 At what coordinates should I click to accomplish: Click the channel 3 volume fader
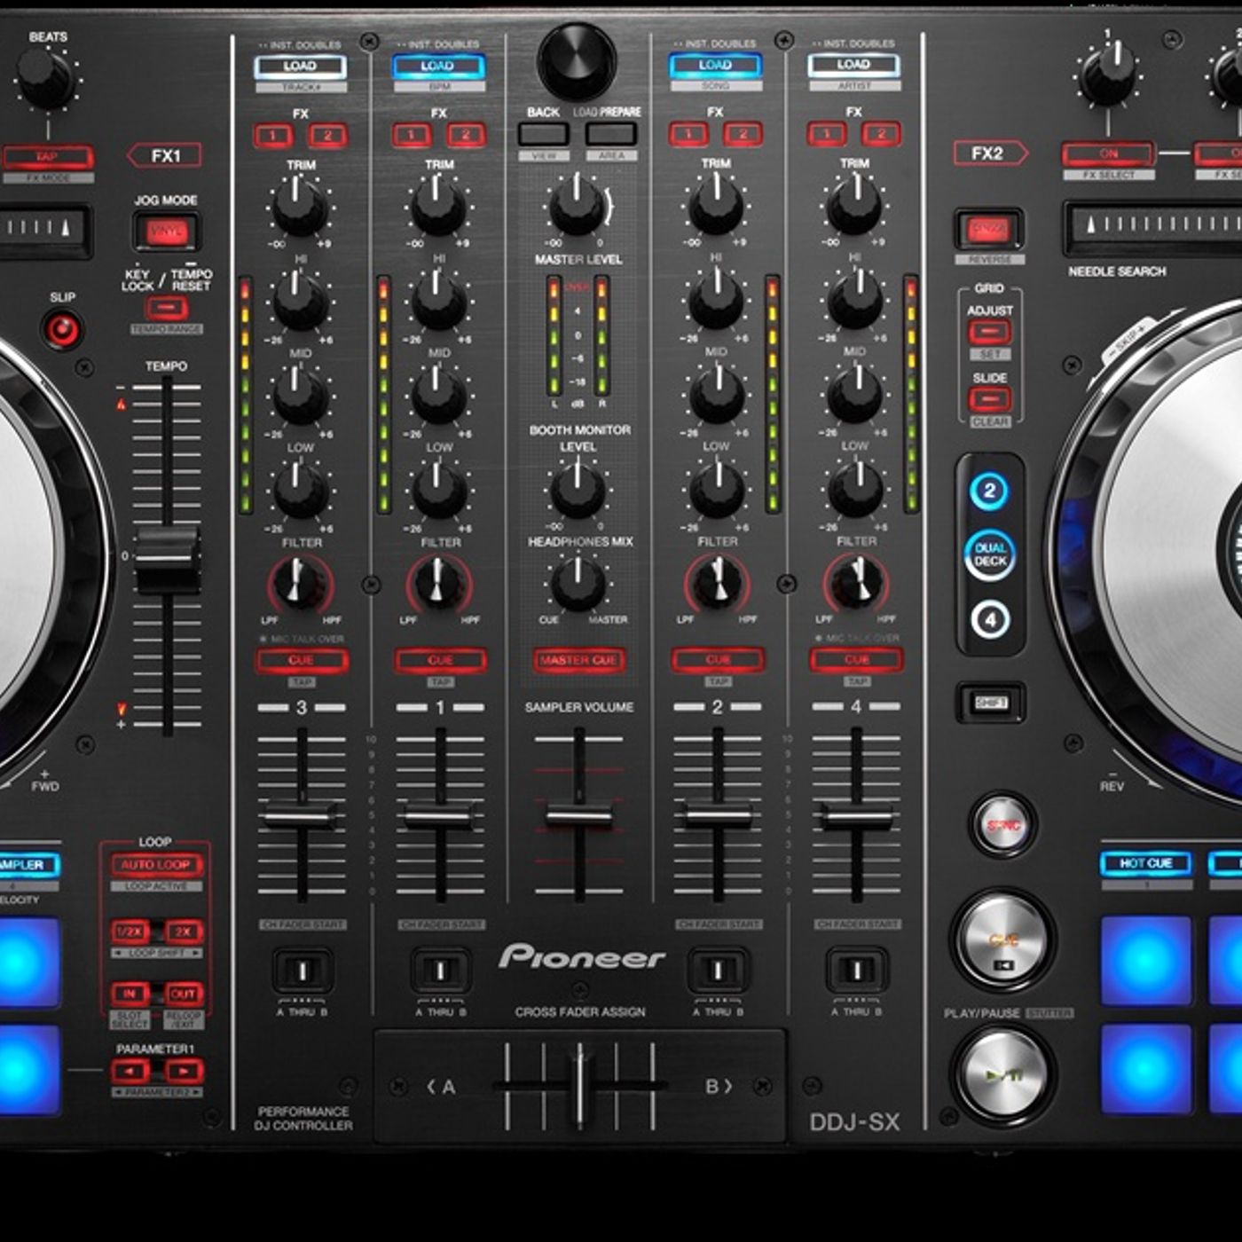pyautogui.click(x=301, y=815)
